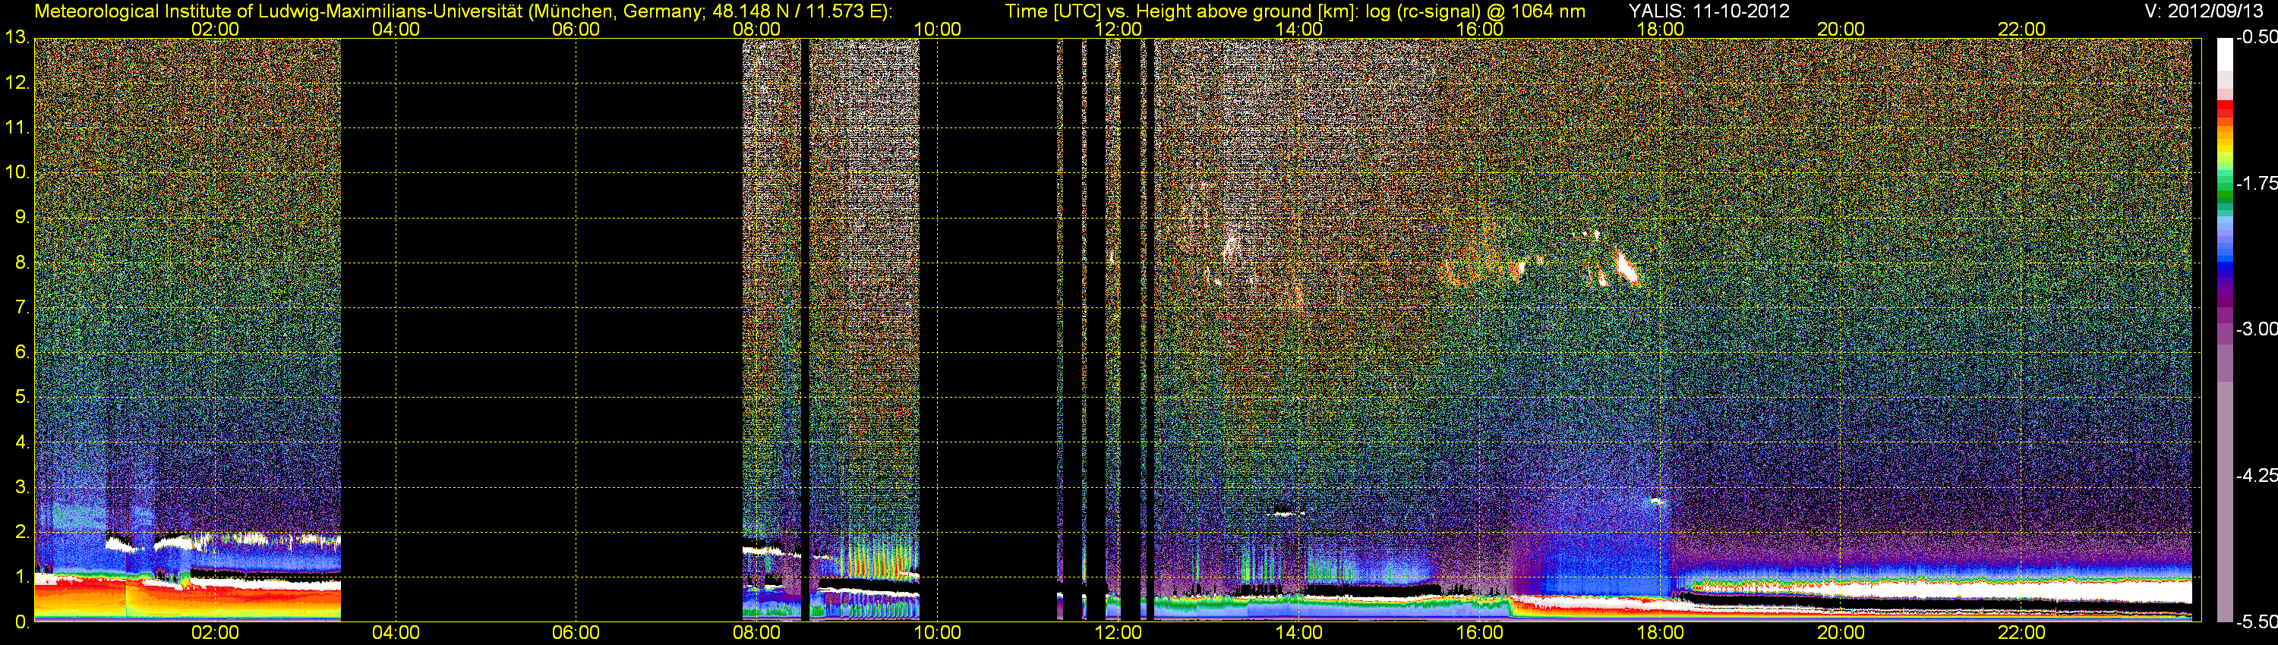Click the '-1.75' color scale value
Image resolution: width=2278 pixels, height=645 pixels.
[x=2256, y=183]
